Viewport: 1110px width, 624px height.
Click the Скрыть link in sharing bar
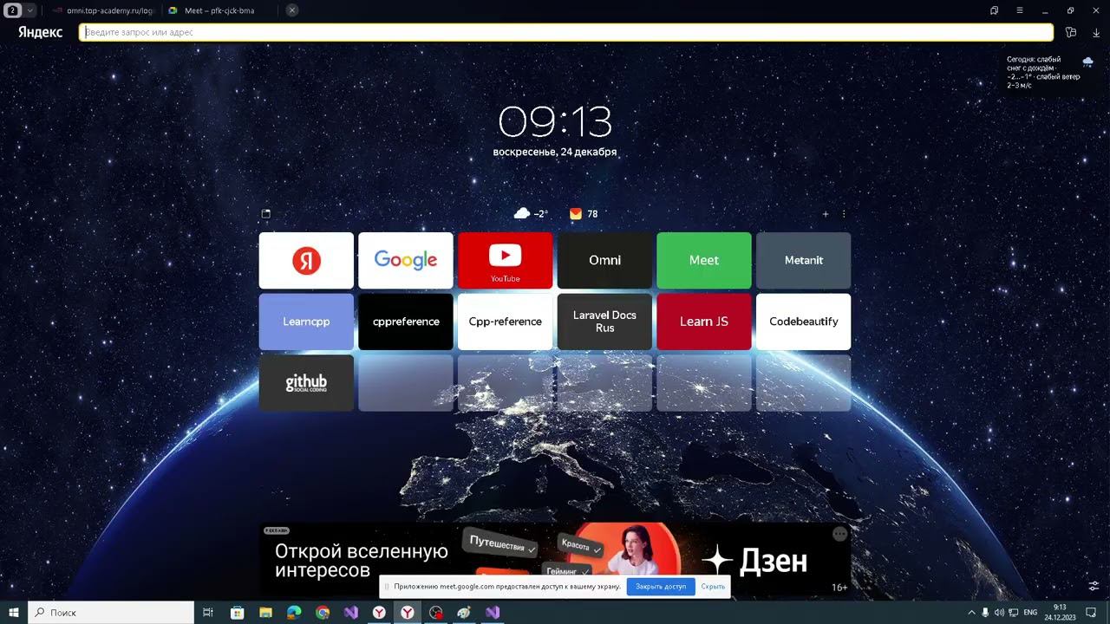tap(713, 587)
